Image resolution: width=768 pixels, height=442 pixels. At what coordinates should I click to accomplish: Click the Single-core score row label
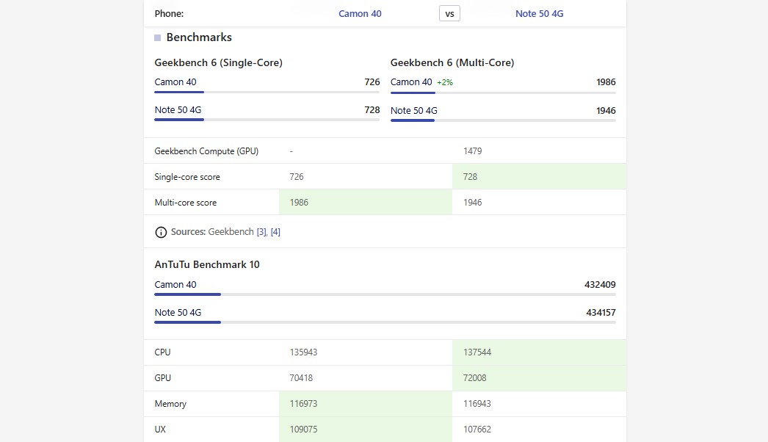187,177
